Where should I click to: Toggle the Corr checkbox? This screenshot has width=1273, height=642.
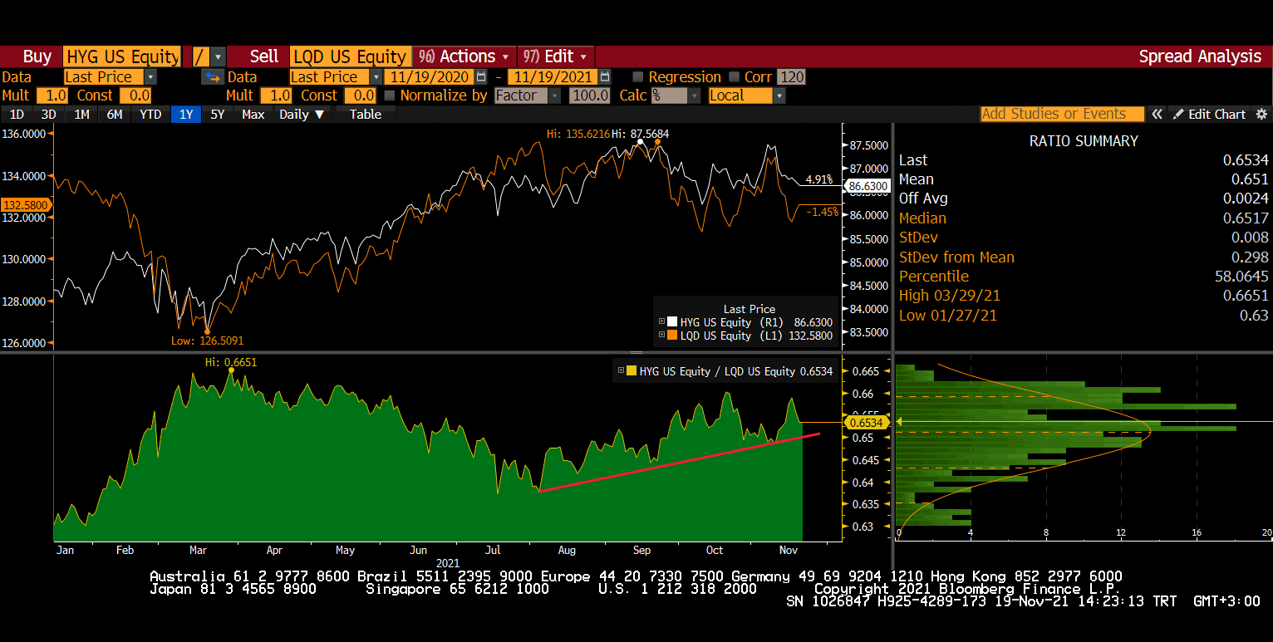(734, 77)
